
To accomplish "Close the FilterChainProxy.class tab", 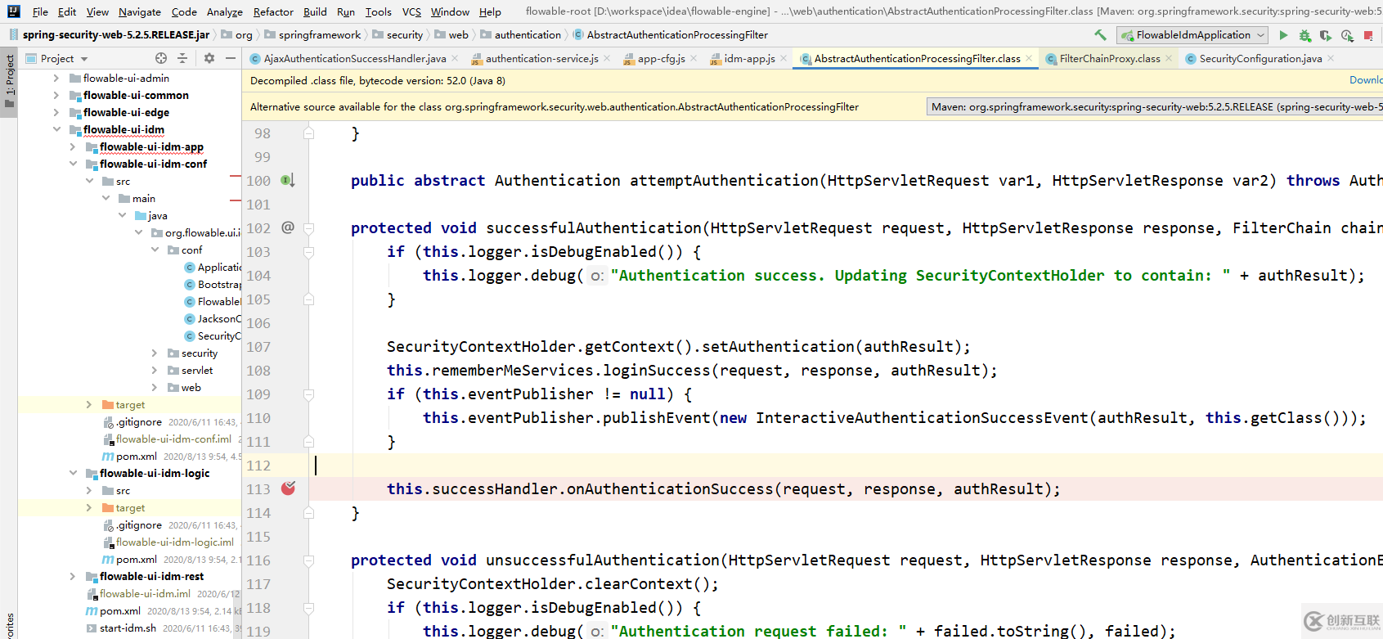I will point(1169,58).
